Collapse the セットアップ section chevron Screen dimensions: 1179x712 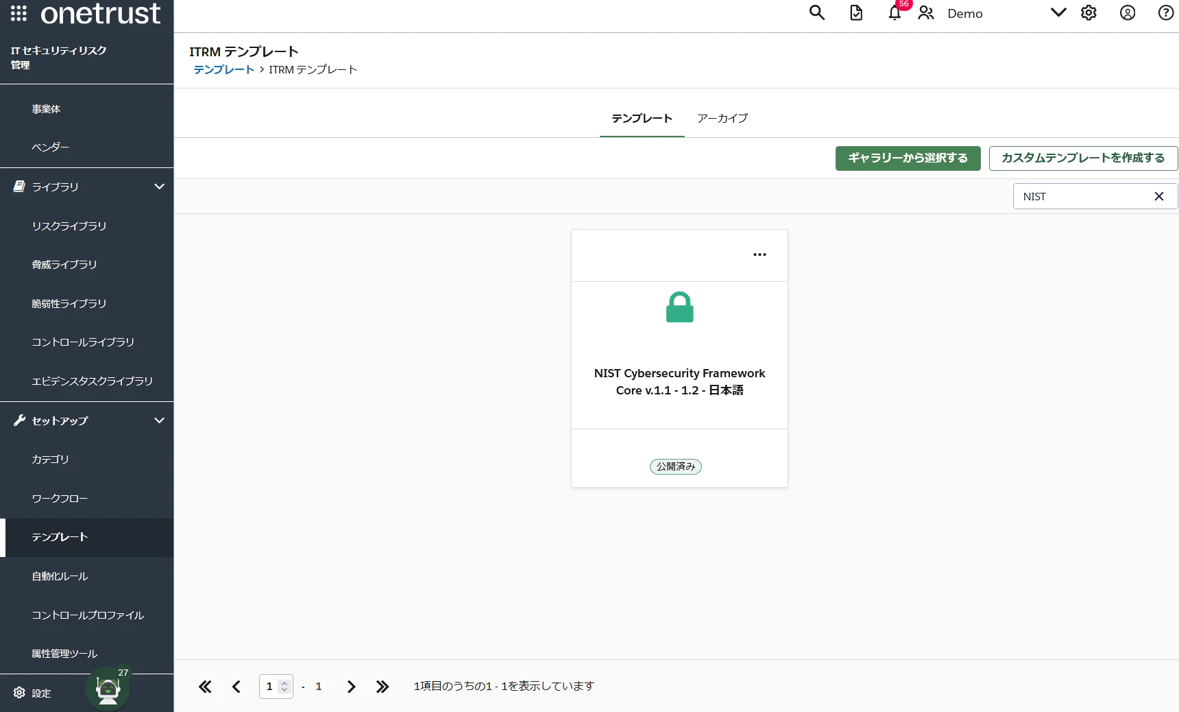pyautogui.click(x=160, y=420)
